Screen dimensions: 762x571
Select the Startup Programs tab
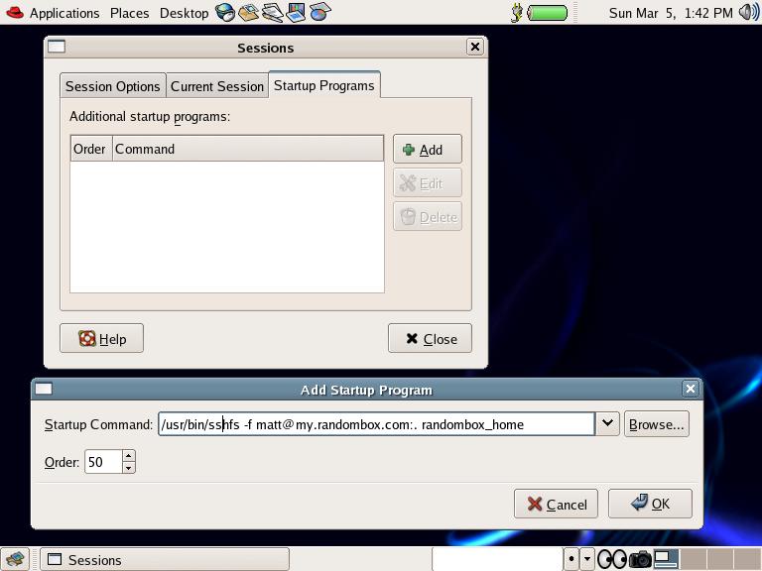[x=324, y=85]
